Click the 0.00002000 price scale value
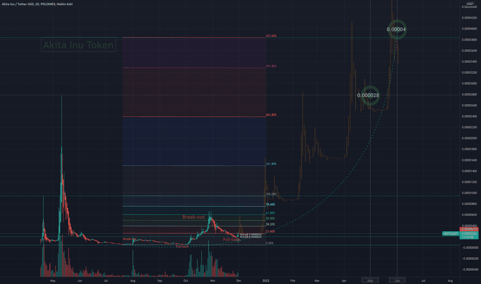481x284 pixels. click(469, 138)
